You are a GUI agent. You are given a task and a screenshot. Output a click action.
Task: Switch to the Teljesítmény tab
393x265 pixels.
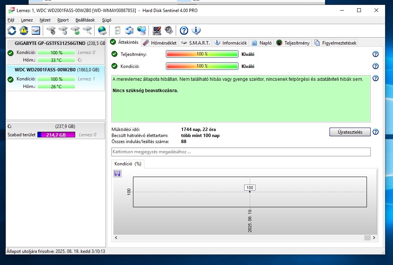(x=293, y=43)
